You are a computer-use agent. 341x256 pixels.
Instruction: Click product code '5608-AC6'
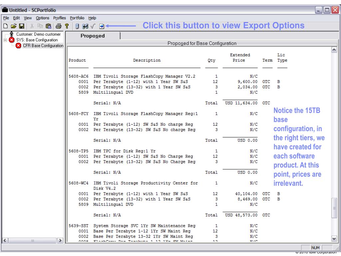point(79,76)
